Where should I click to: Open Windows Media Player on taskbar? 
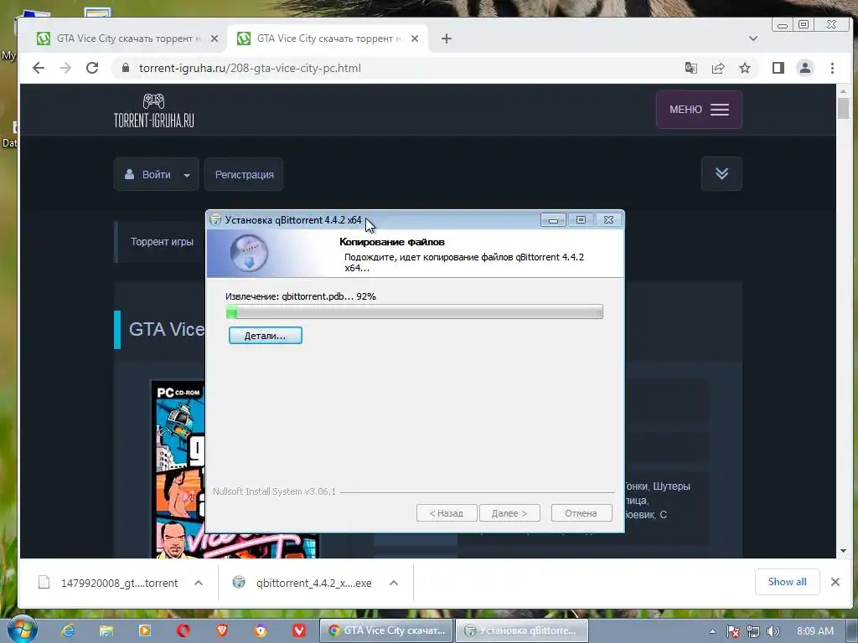[x=145, y=630]
